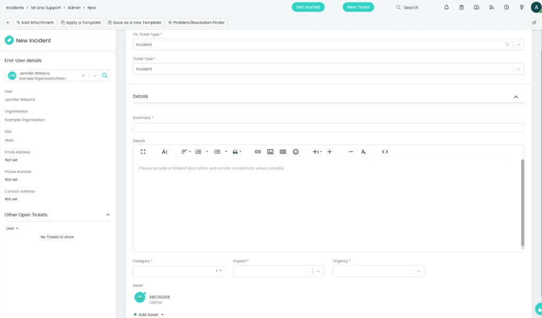
Task: Switch the editor to code view
Action: point(385,152)
